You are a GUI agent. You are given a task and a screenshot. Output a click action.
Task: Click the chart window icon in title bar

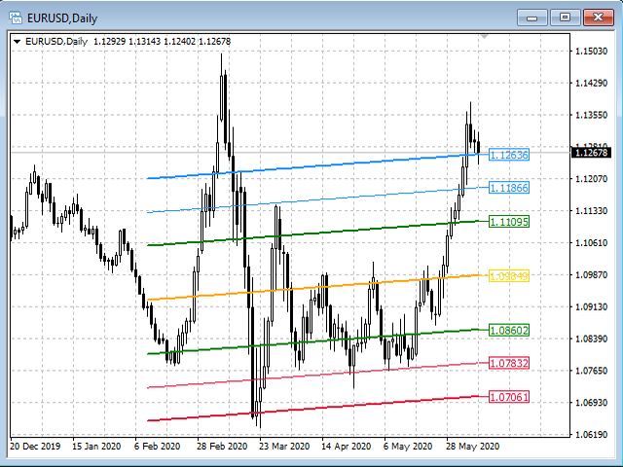[x=18, y=16]
